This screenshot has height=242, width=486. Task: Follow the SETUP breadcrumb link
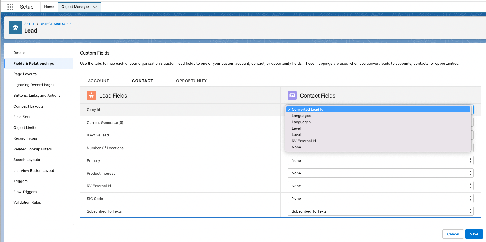tap(30, 24)
